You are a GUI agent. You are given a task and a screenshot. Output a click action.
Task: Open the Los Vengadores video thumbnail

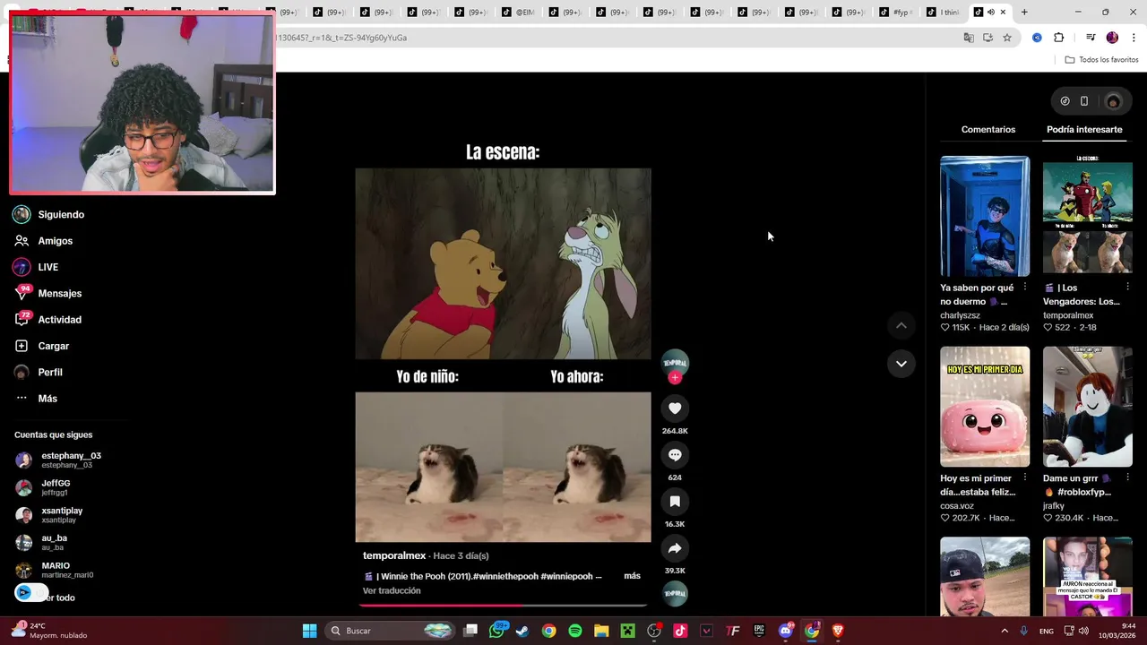pyautogui.click(x=1087, y=217)
